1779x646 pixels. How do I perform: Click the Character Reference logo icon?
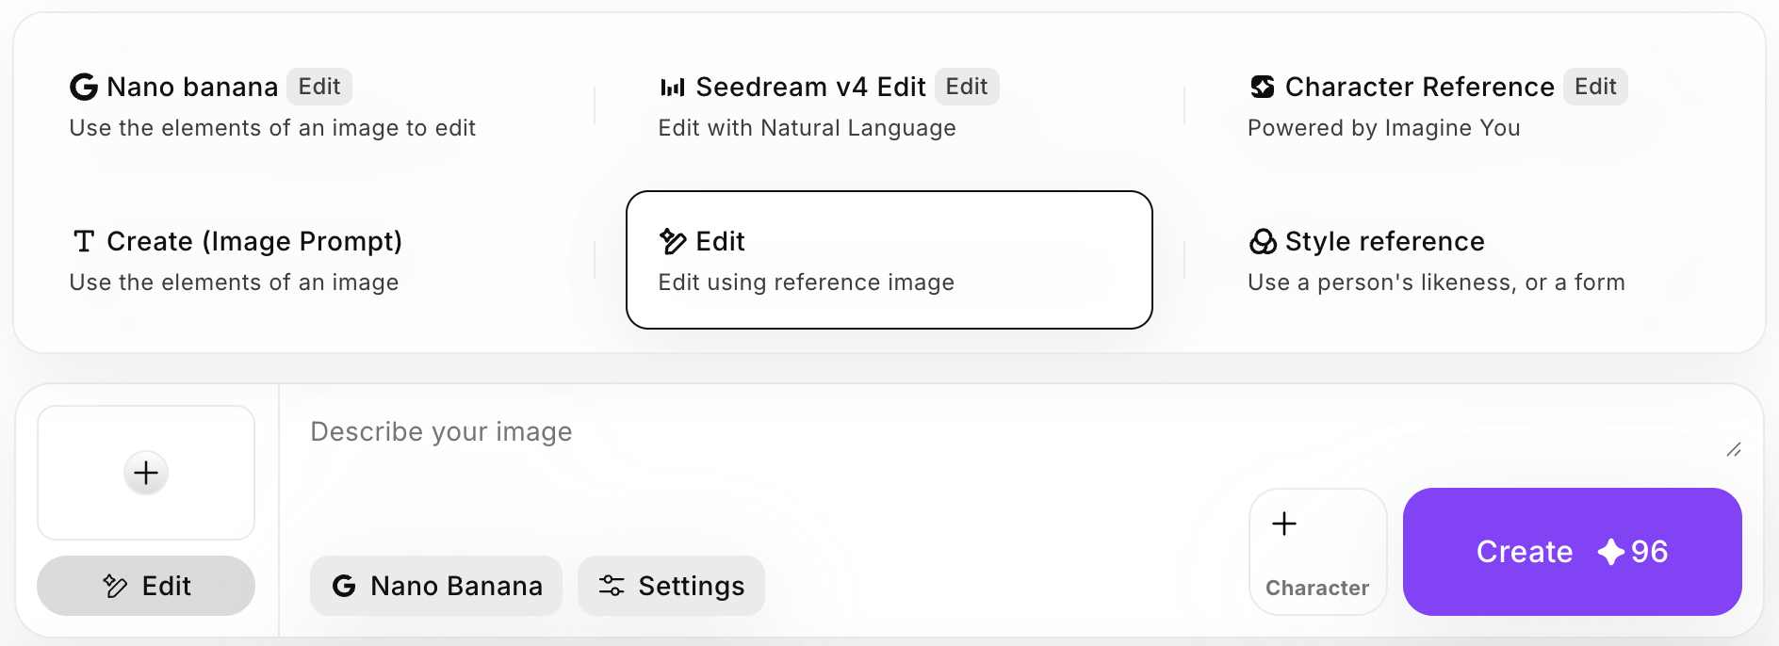point(1262,88)
